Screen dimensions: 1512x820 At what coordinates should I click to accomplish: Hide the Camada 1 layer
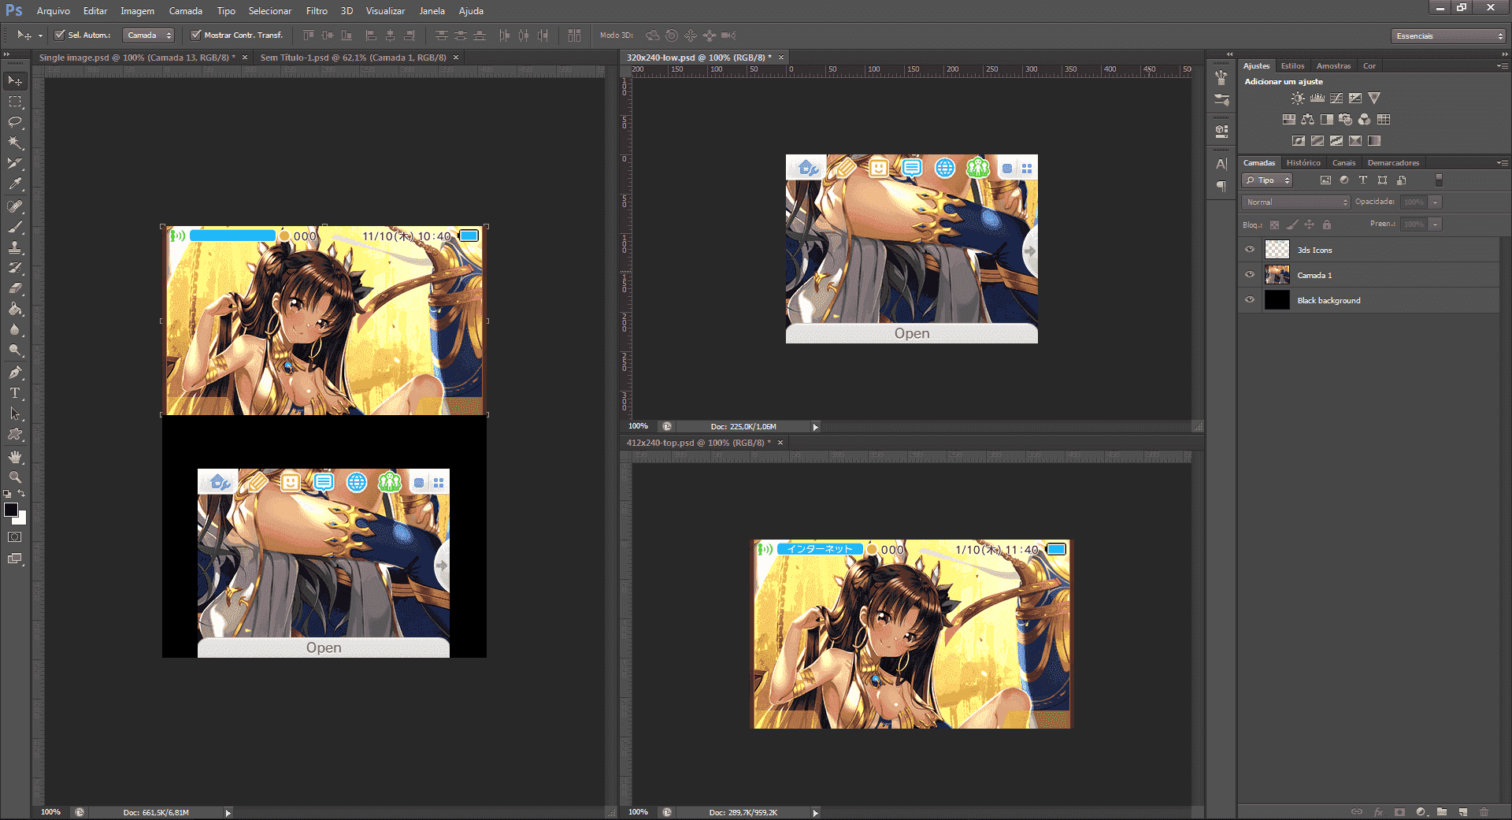(1250, 275)
